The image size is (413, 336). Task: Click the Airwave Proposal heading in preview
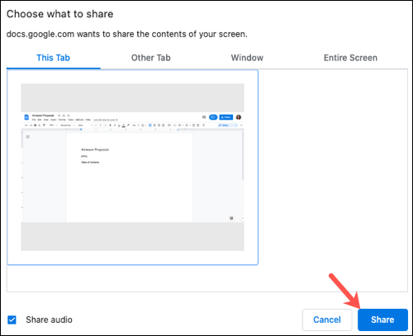click(95, 149)
